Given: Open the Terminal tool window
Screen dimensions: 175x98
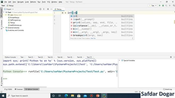Looking at the screenshot, I should (19, 89).
